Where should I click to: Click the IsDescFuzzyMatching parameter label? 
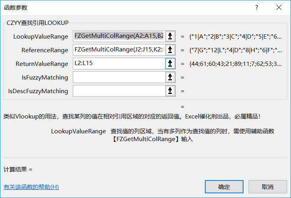point(38,91)
